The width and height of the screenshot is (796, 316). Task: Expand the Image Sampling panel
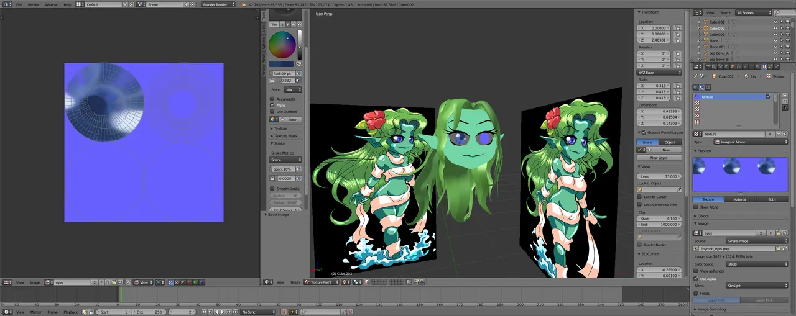click(x=711, y=309)
